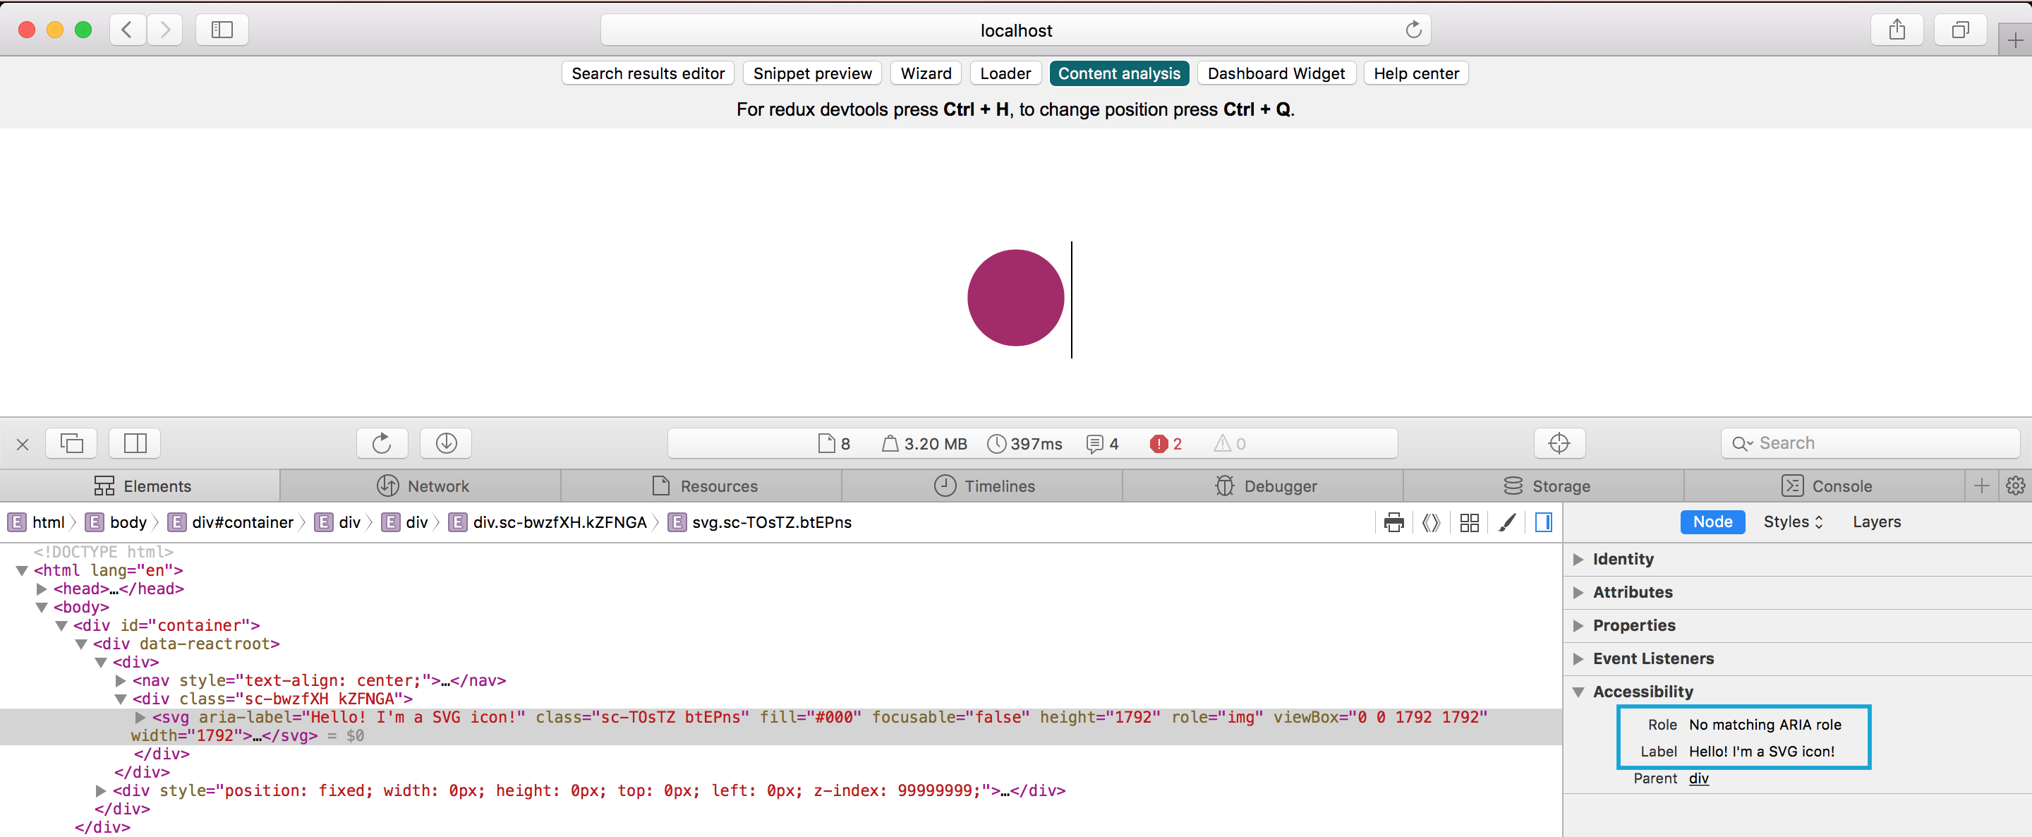Screen dimensions: 2032x837
Task: Expand the Identity section
Action: coord(1579,558)
